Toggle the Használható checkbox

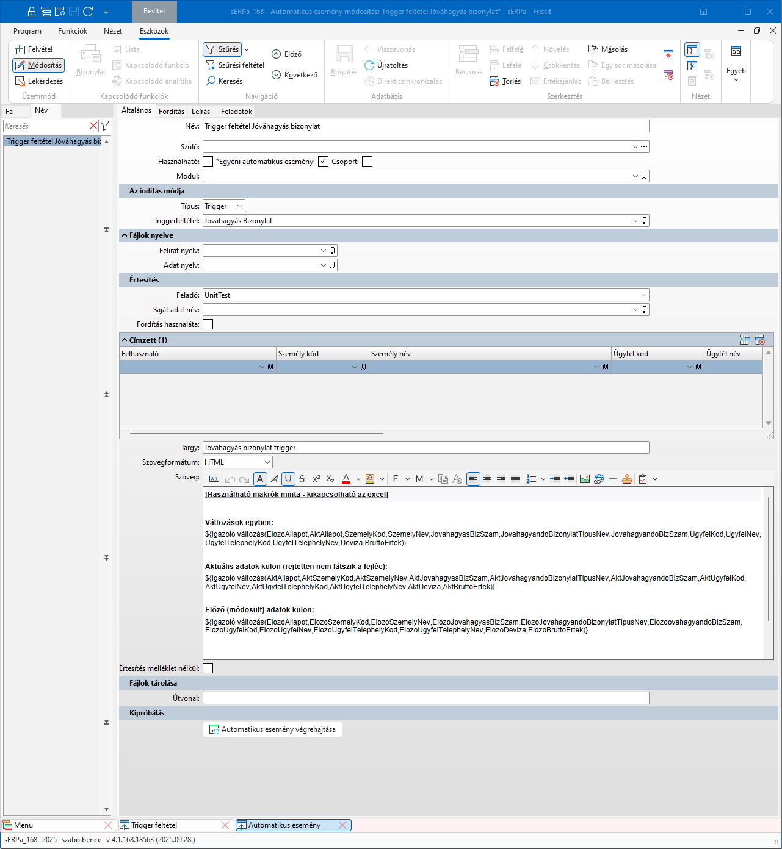[208, 162]
